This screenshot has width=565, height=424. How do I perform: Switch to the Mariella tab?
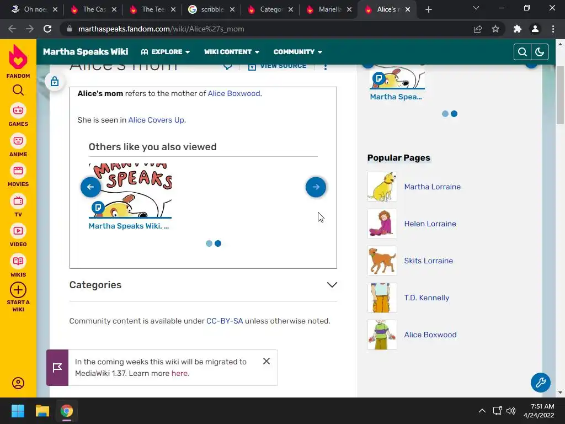[x=329, y=9]
